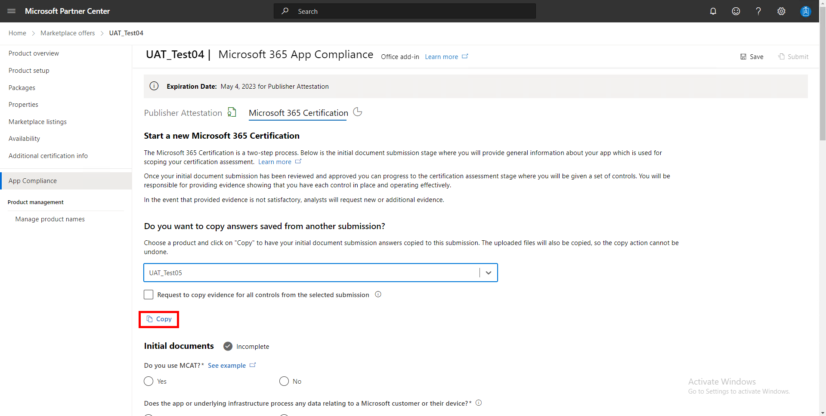Open Manage product names
The height and width of the screenshot is (416, 826).
coord(50,219)
